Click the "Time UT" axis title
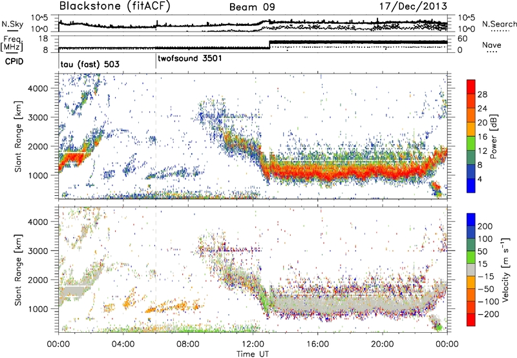 [x=253, y=353]
